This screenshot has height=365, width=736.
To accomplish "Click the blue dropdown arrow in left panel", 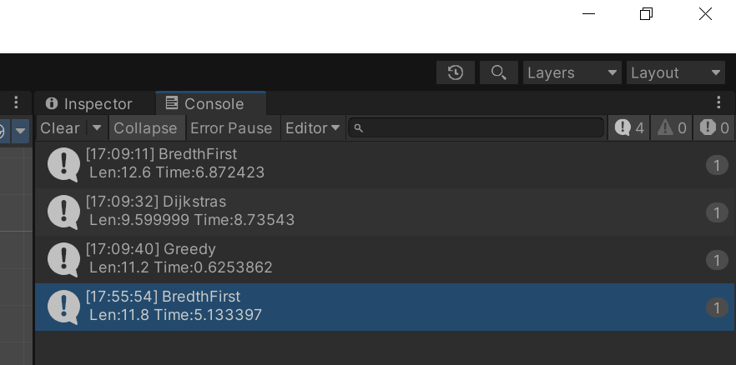I will [20, 131].
